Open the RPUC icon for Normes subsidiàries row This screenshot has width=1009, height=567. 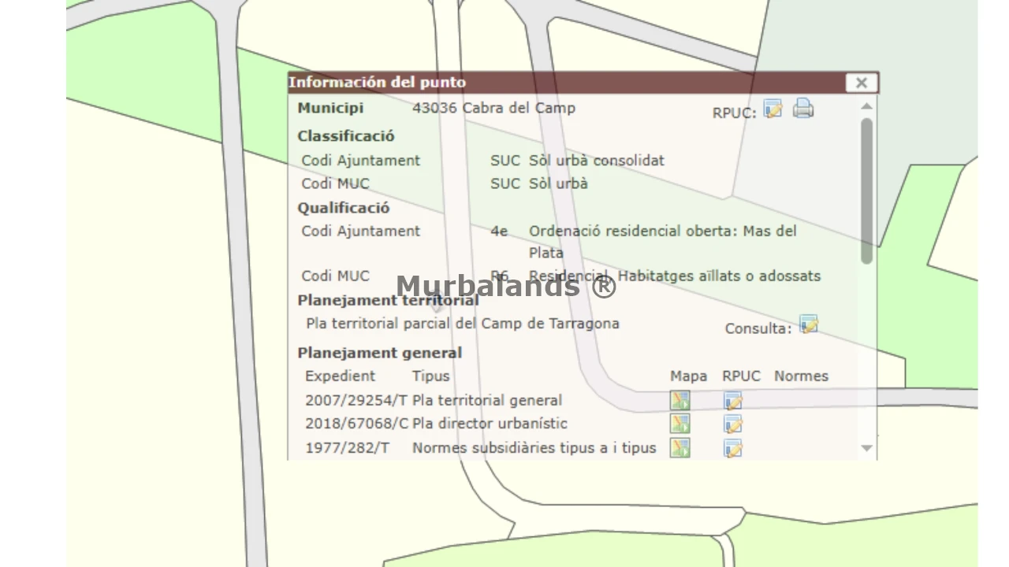[733, 448]
